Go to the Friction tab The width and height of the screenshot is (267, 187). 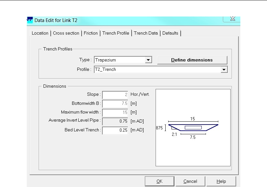[91, 33]
